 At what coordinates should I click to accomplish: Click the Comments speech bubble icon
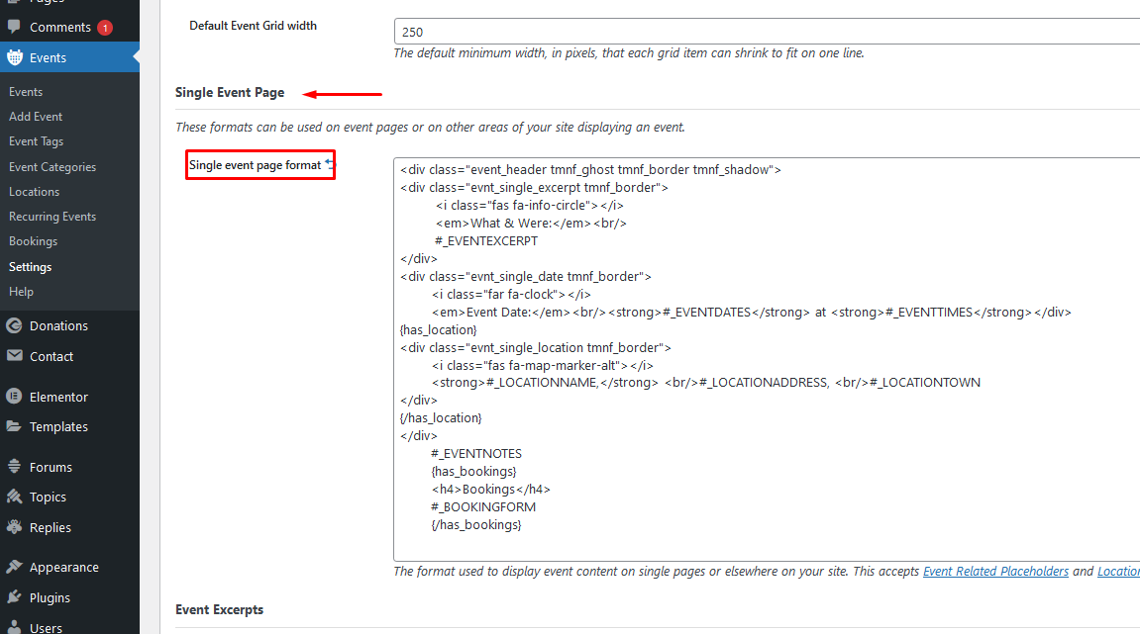(14, 27)
